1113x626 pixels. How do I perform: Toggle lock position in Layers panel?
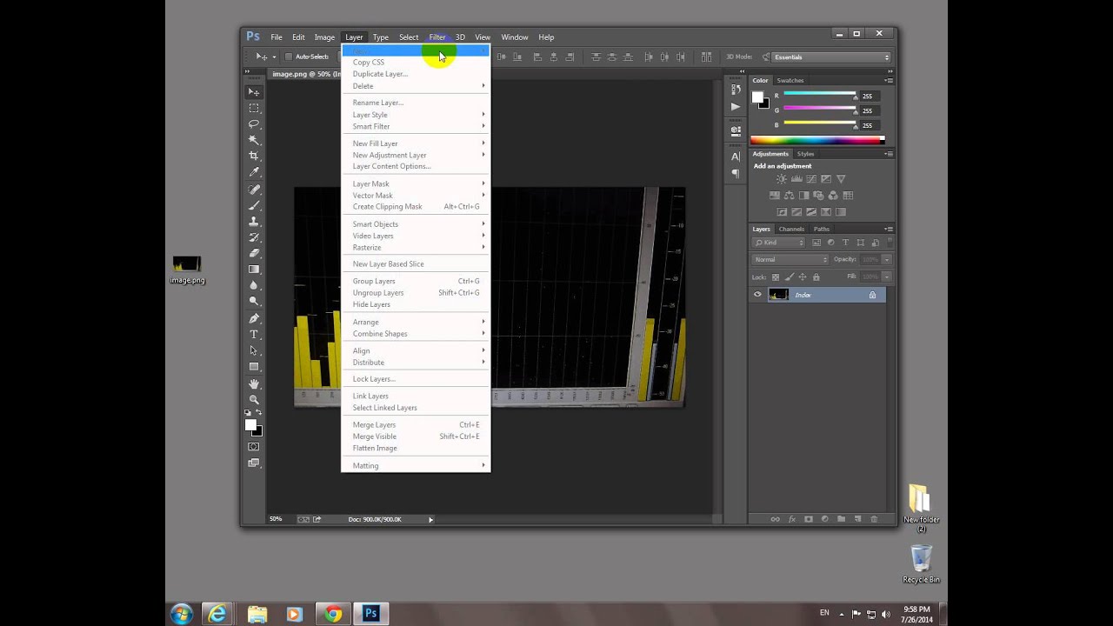pyautogui.click(x=804, y=276)
